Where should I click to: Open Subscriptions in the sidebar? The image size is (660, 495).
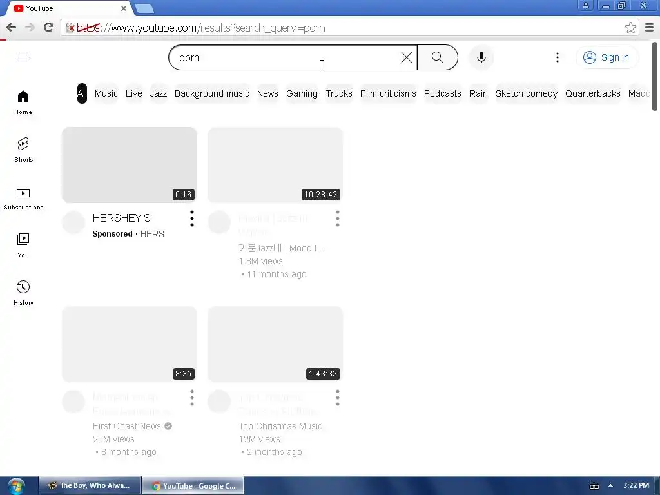(x=23, y=197)
